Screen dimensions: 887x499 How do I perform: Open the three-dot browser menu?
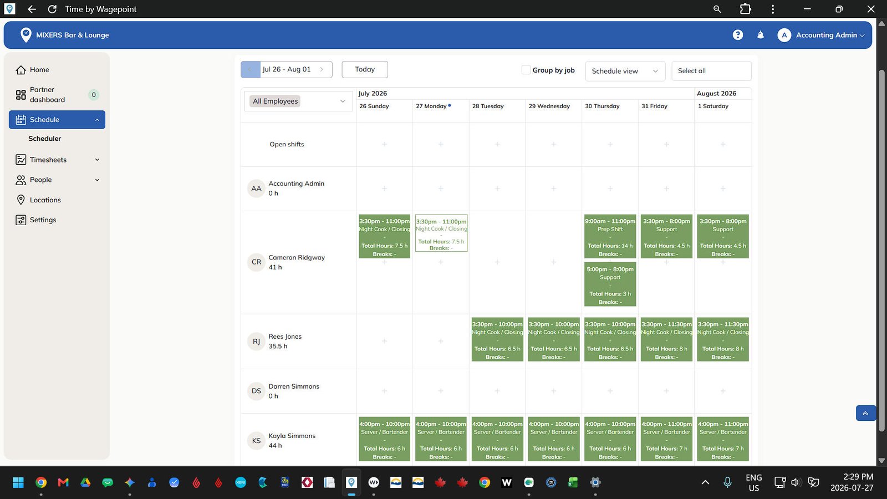(773, 9)
